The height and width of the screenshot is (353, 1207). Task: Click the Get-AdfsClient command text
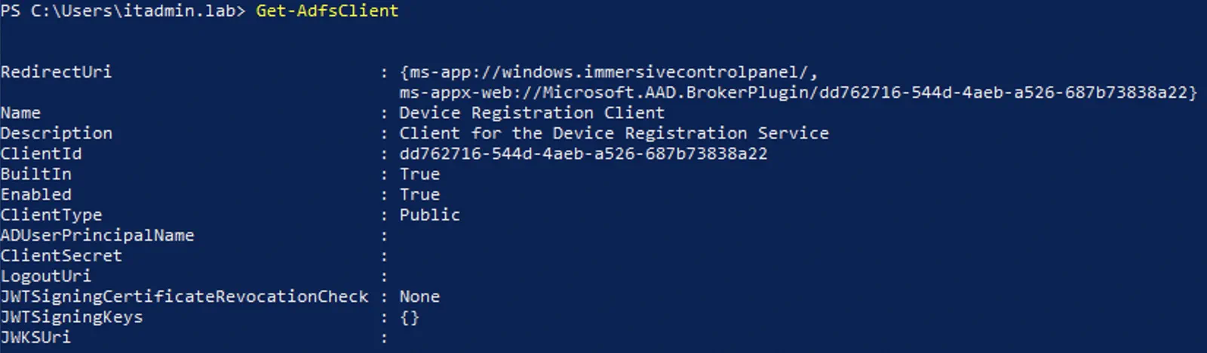327,11
